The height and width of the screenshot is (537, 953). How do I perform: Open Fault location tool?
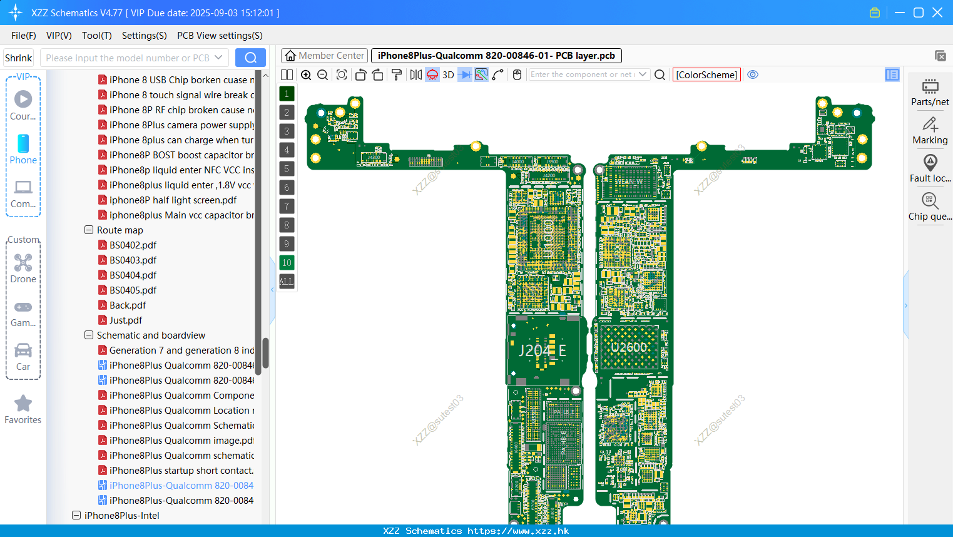(930, 169)
